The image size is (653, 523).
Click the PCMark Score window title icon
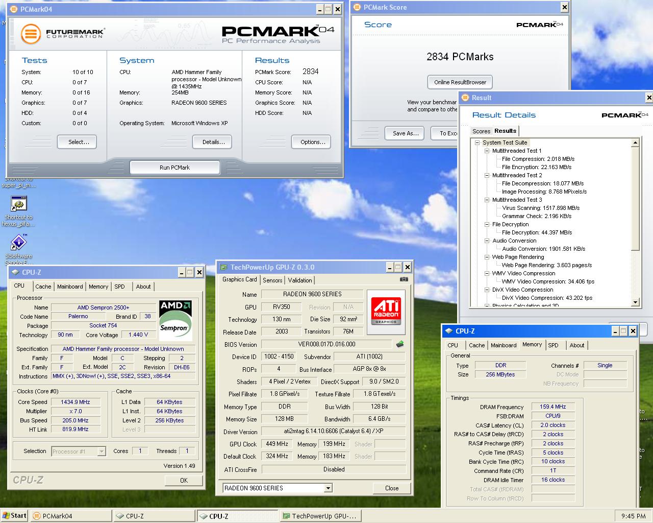coord(357,7)
